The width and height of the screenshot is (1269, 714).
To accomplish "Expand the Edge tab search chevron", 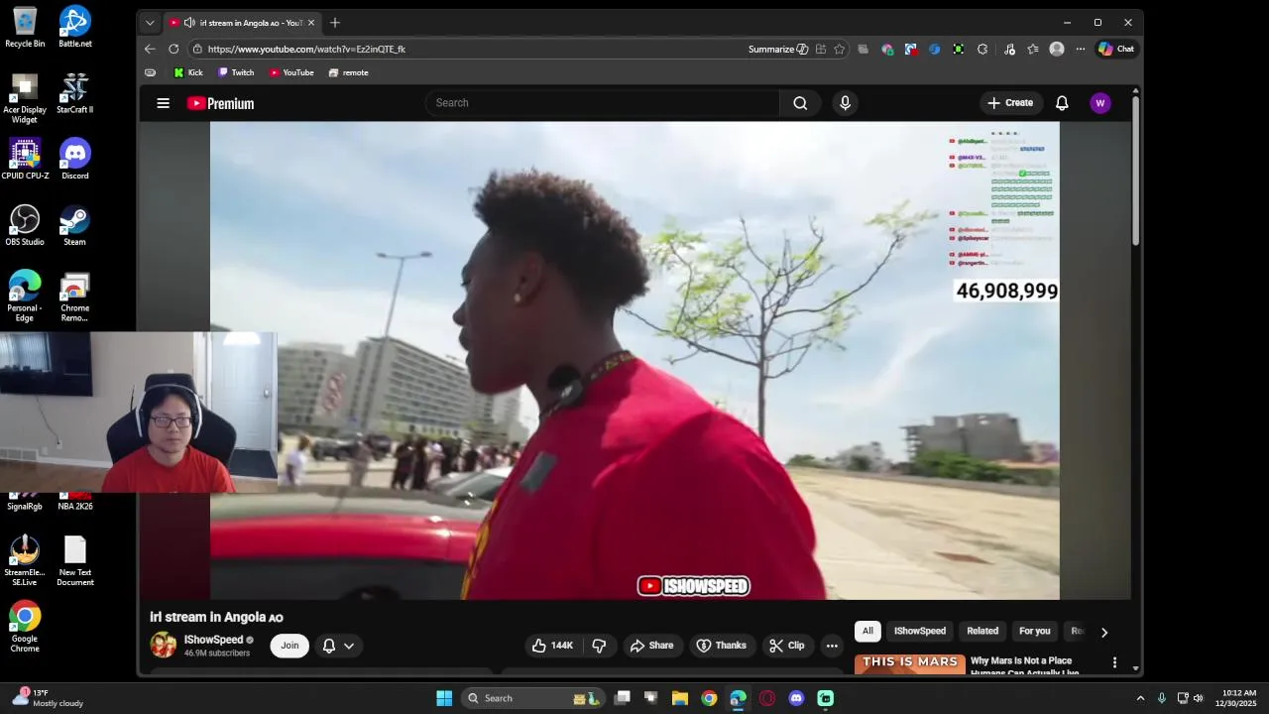I will point(150,22).
